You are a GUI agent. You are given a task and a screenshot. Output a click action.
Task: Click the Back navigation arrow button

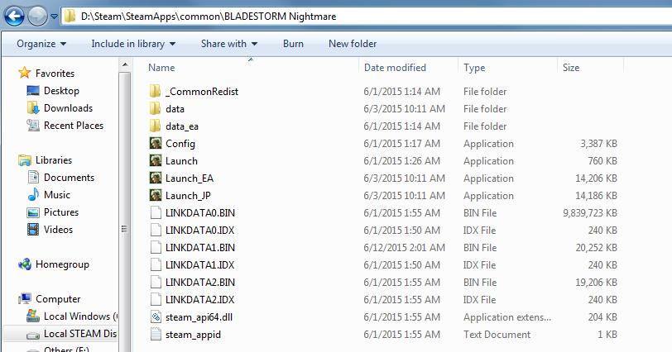pyautogui.click(x=14, y=15)
